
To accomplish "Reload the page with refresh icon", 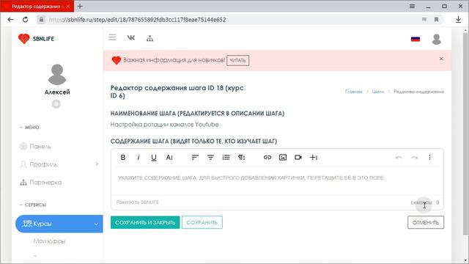I will (26, 20).
